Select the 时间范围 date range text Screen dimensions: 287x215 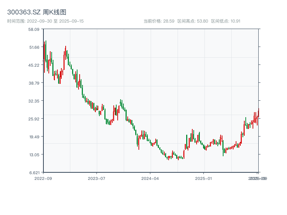click(x=45, y=21)
